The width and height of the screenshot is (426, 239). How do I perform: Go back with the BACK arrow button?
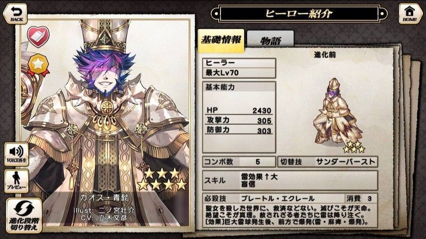coord(15,14)
